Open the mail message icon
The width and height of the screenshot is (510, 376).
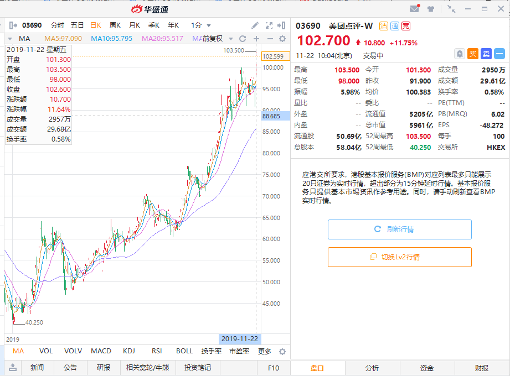414,9
